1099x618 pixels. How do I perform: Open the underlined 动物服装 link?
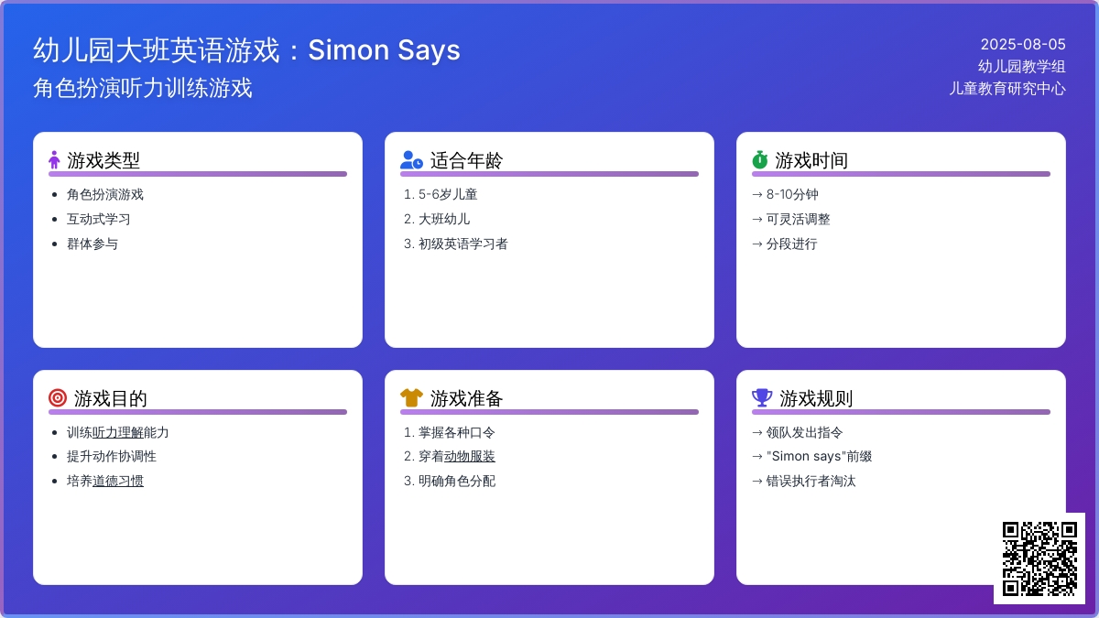point(470,456)
